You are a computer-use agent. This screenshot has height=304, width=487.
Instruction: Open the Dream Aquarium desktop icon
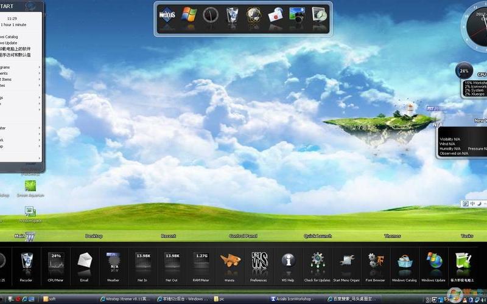(30, 188)
